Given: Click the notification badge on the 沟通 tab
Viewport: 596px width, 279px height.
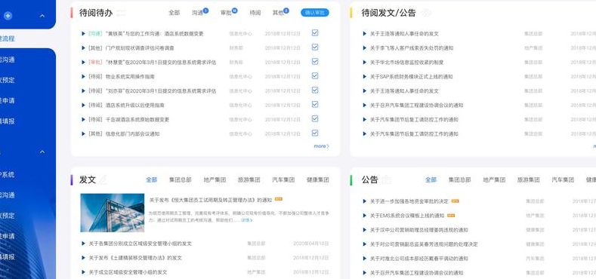Looking at the screenshot, I should (205, 11).
